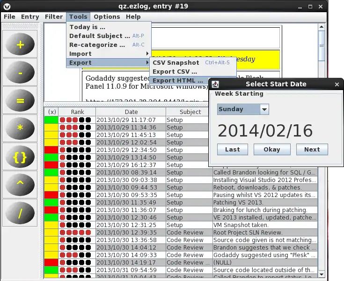Maximize the qz.ezlog window
344x281 pixels.
pos(310,7)
